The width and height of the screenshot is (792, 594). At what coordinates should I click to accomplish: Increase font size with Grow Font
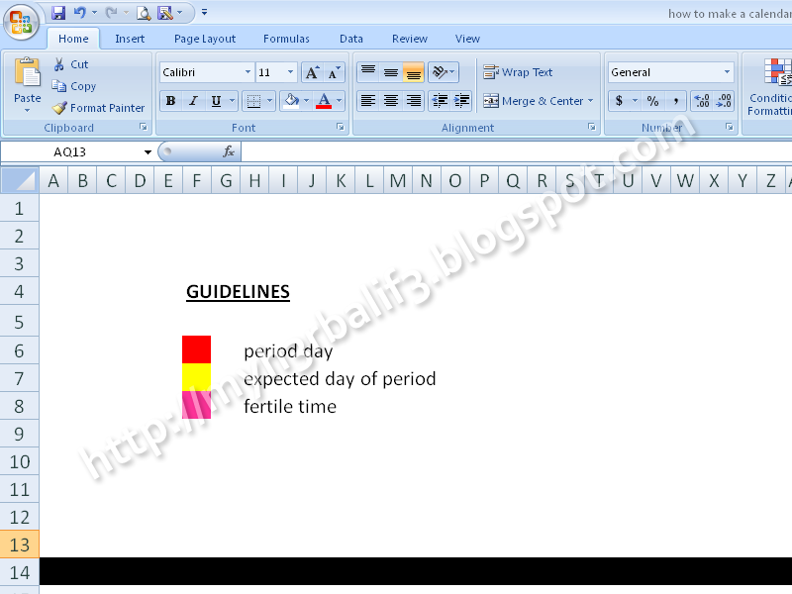313,72
